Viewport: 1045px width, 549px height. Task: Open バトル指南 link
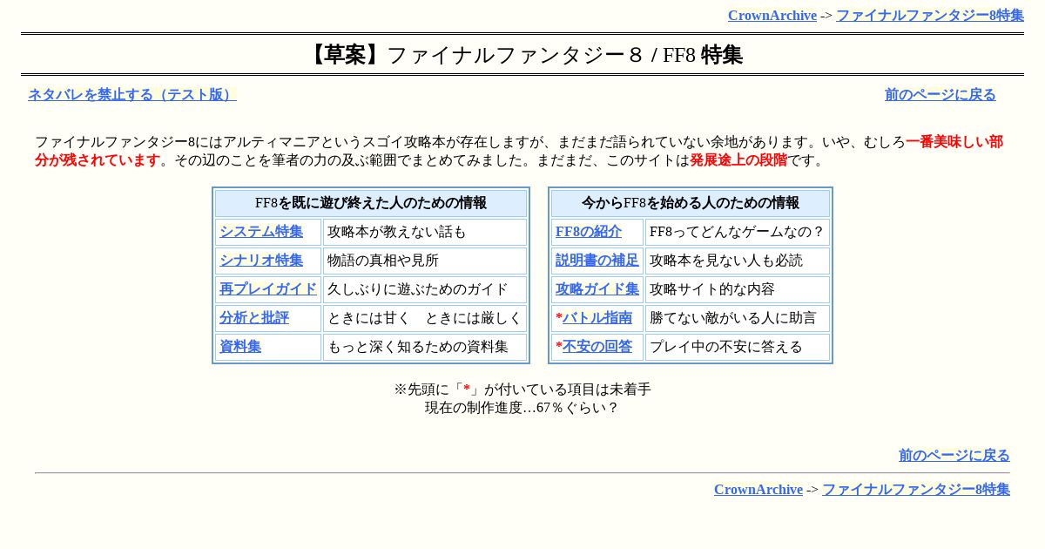click(x=597, y=318)
